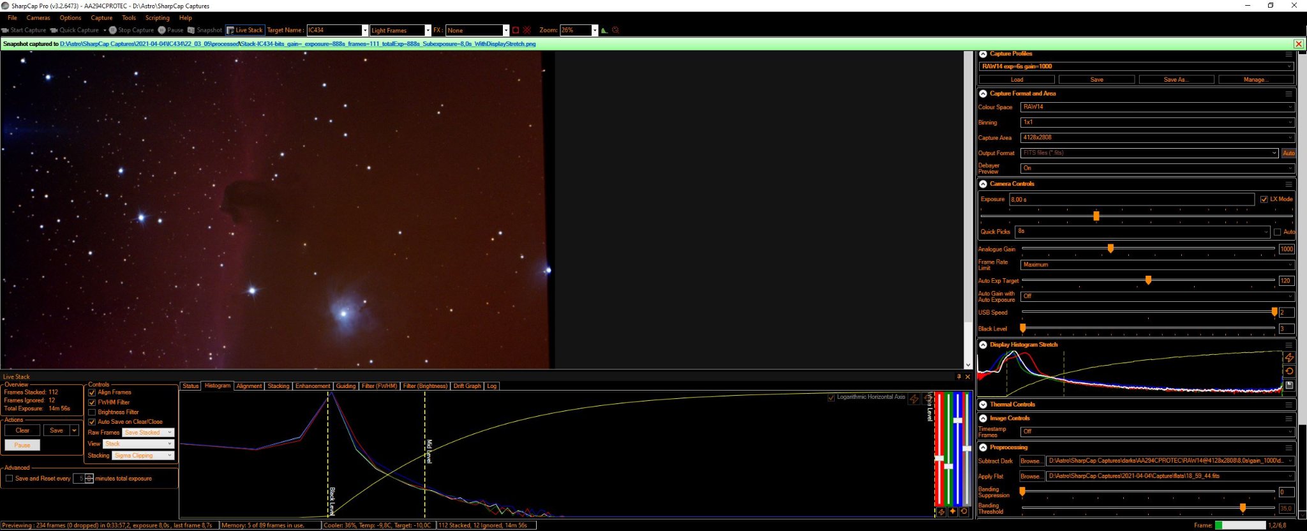This screenshot has width=1307, height=531.
Task: Open Colour Space RAW14 dropdown
Action: click(x=1157, y=107)
